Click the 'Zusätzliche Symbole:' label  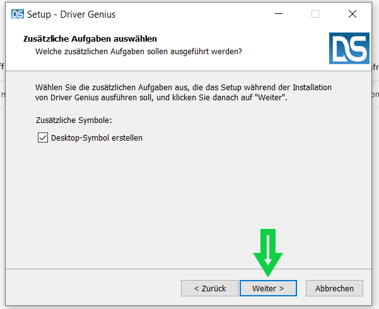pyautogui.click(x=74, y=120)
